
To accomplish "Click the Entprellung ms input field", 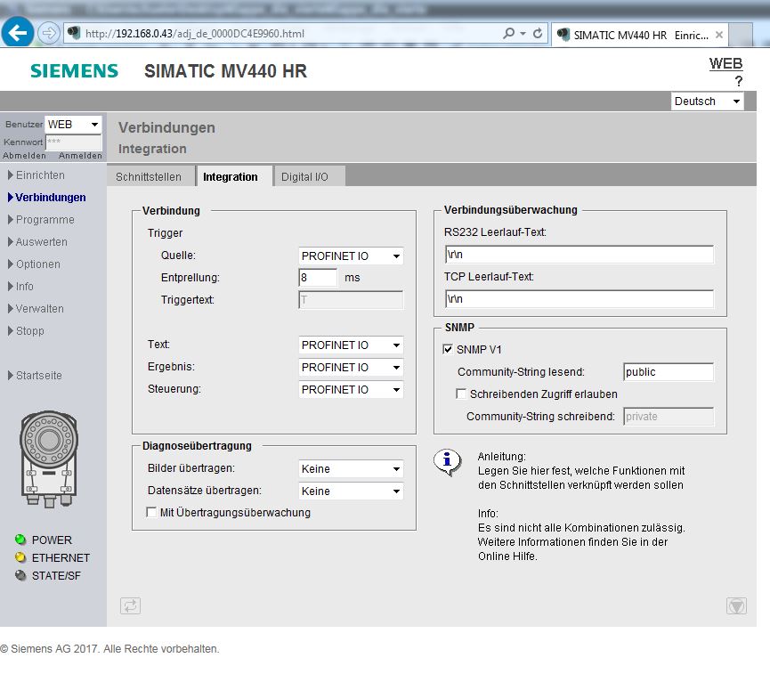I will pyautogui.click(x=318, y=278).
